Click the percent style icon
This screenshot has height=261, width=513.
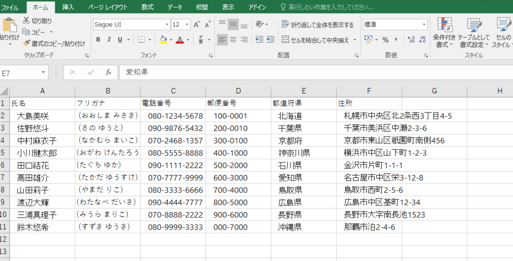click(x=385, y=39)
